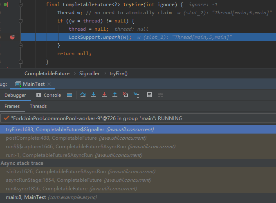This screenshot has height=203, width=276.
Task: Click 'unpark' in the highlighted line
Action: (x=112, y=37)
